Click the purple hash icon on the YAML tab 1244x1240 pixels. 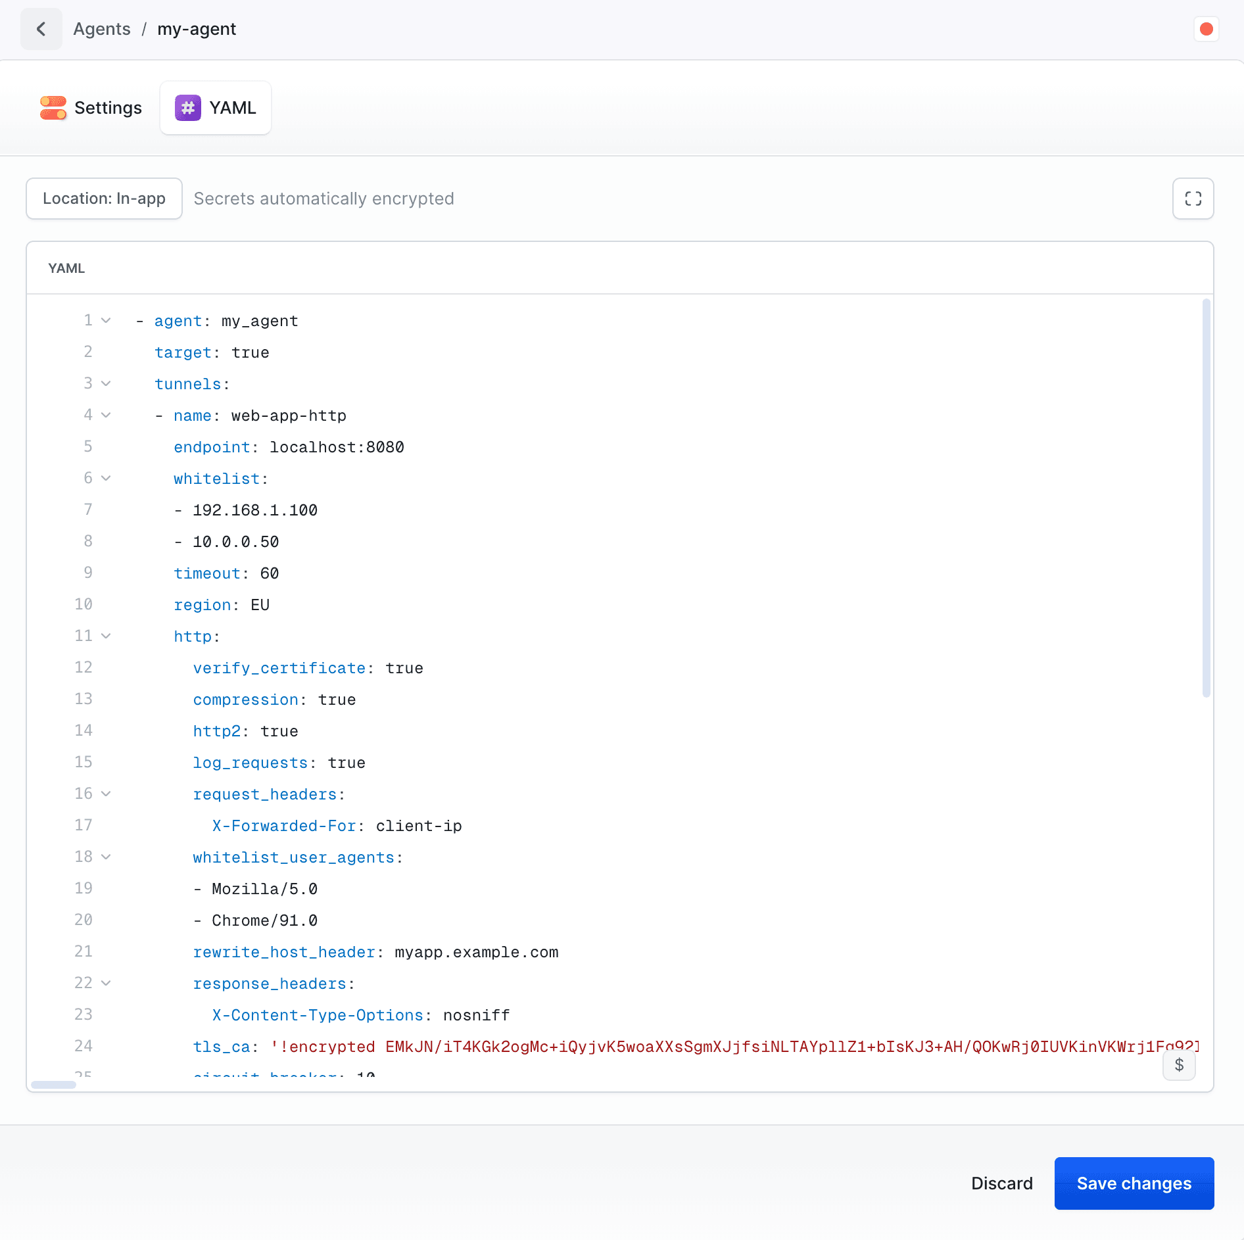pyautogui.click(x=187, y=108)
